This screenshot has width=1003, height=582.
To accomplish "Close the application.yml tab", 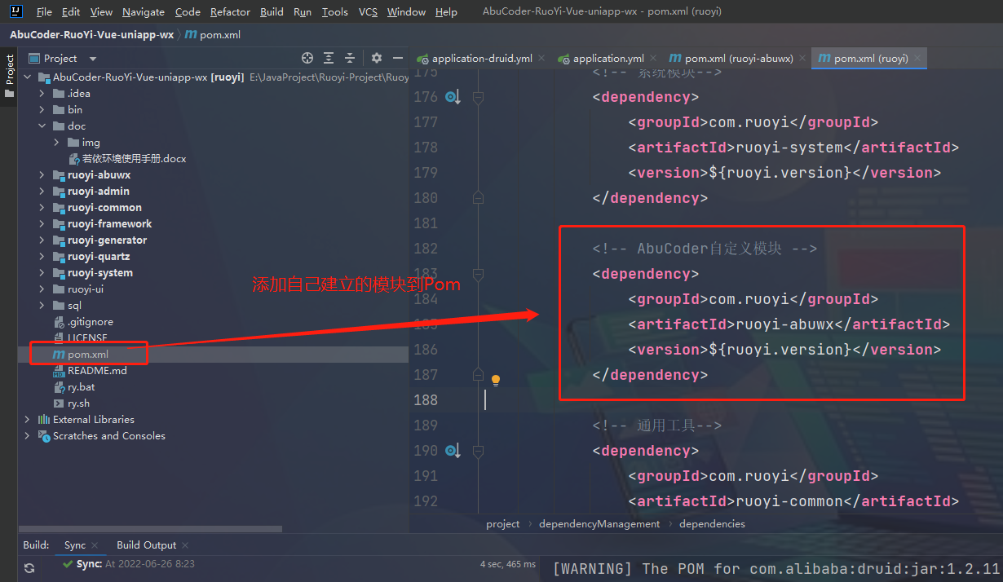I will (x=654, y=59).
